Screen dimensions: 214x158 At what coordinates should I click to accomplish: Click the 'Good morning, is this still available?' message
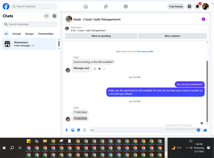93,62
